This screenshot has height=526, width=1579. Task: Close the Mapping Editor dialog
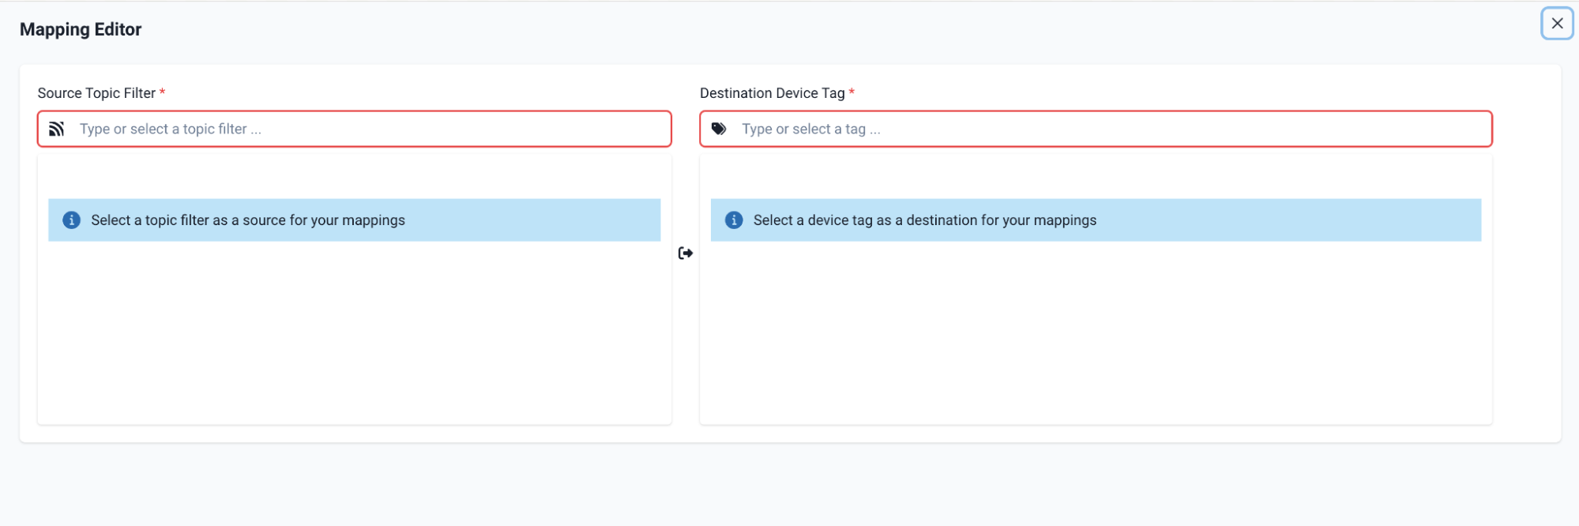(1556, 24)
